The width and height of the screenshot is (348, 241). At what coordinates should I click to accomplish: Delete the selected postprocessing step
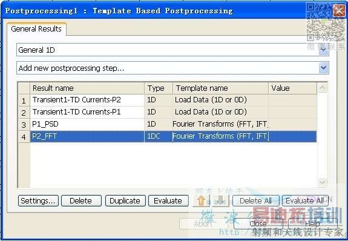pyautogui.click(x=81, y=201)
